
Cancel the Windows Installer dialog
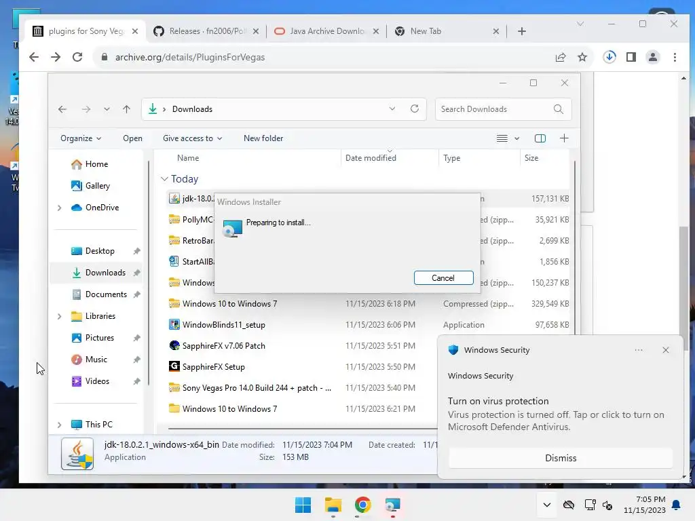point(443,277)
